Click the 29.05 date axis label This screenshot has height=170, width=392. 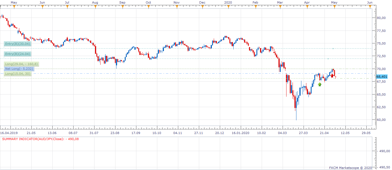click(366, 133)
